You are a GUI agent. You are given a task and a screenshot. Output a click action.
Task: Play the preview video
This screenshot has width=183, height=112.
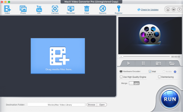pyautogui.click(x=129, y=63)
